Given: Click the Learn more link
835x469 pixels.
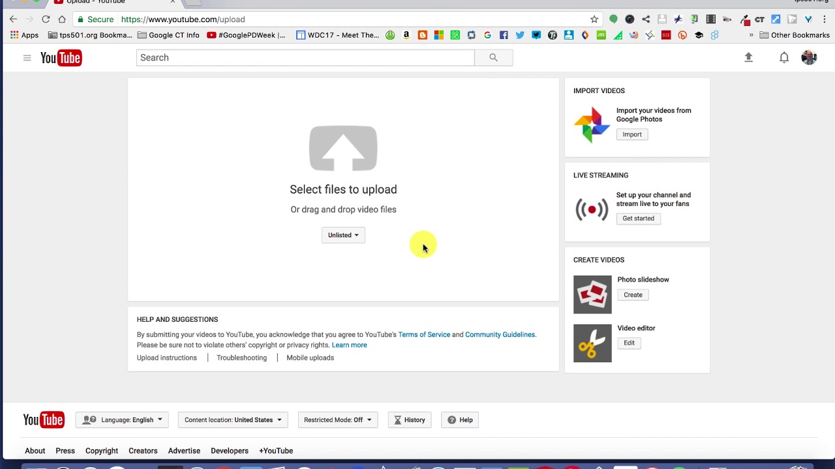Looking at the screenshot, I should coord(349,345).
